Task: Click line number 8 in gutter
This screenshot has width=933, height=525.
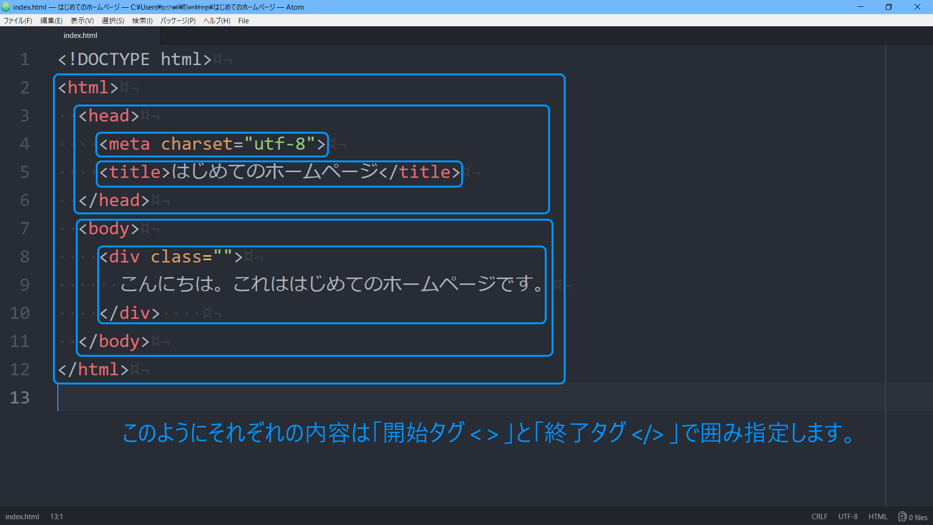Action: coord(25,257)
